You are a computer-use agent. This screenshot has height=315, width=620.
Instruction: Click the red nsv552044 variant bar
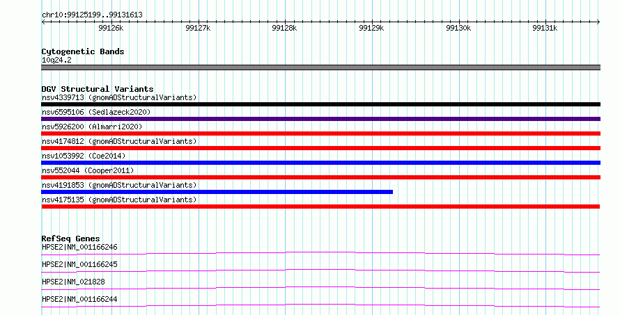[x=320, y=177]
